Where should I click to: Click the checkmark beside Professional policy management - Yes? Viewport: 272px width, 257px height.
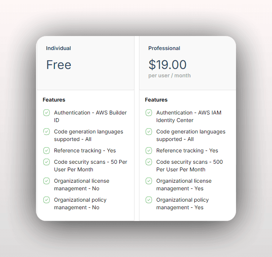149,200
